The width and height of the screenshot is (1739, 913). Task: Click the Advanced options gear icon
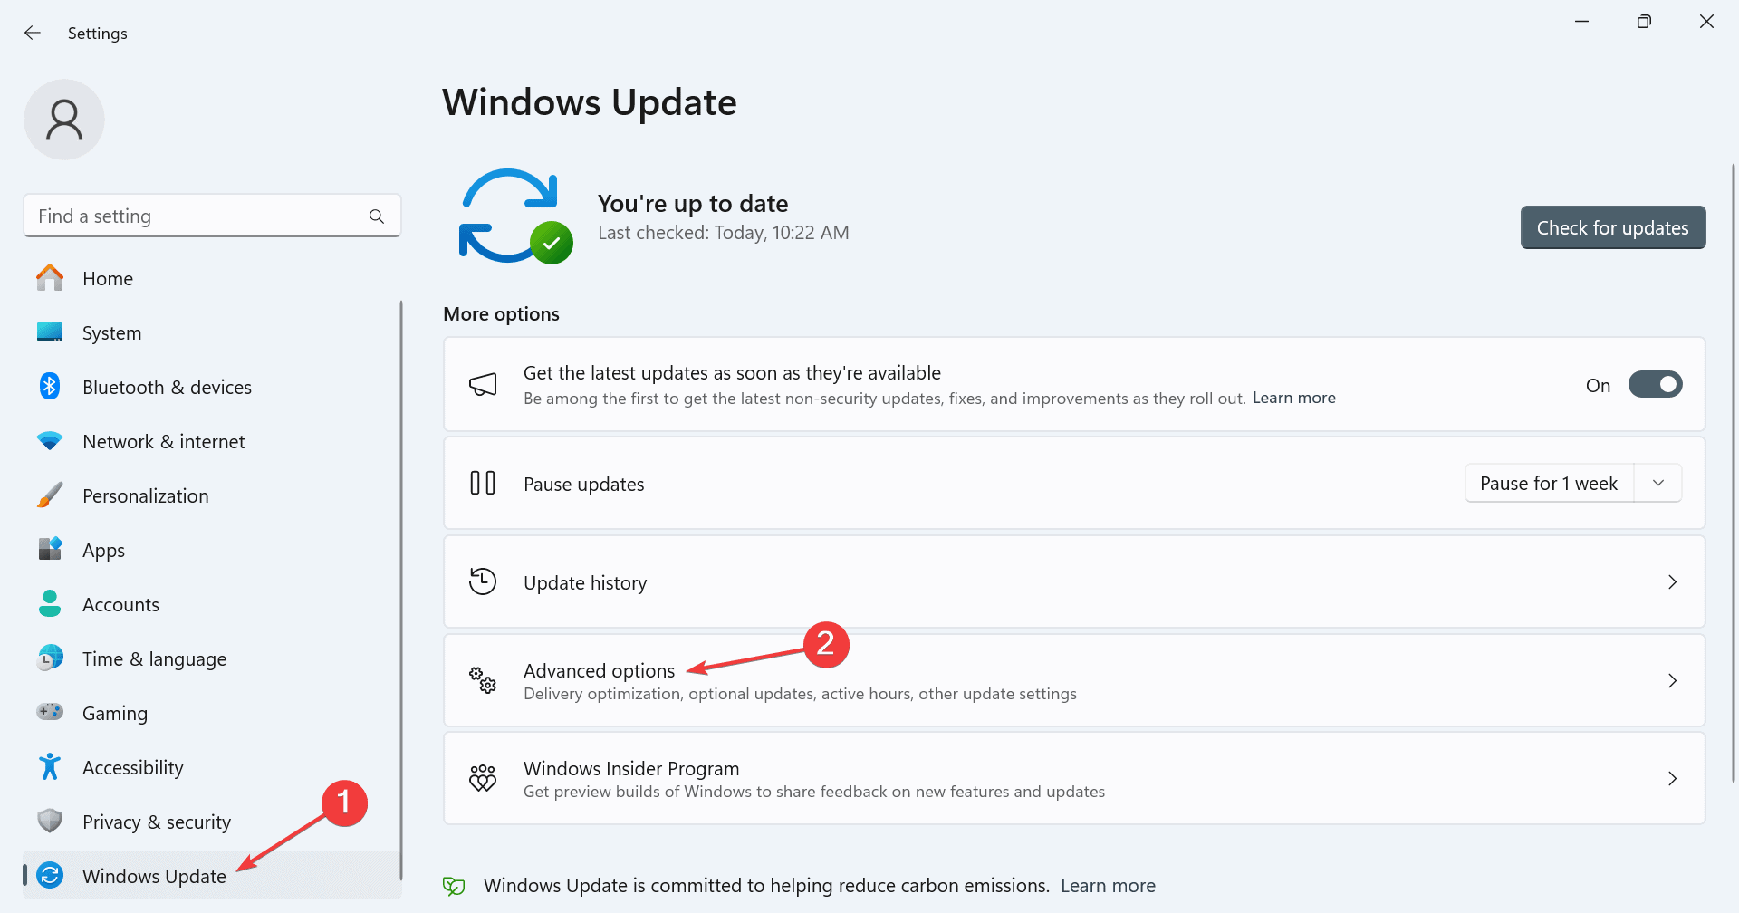[483, 681]
